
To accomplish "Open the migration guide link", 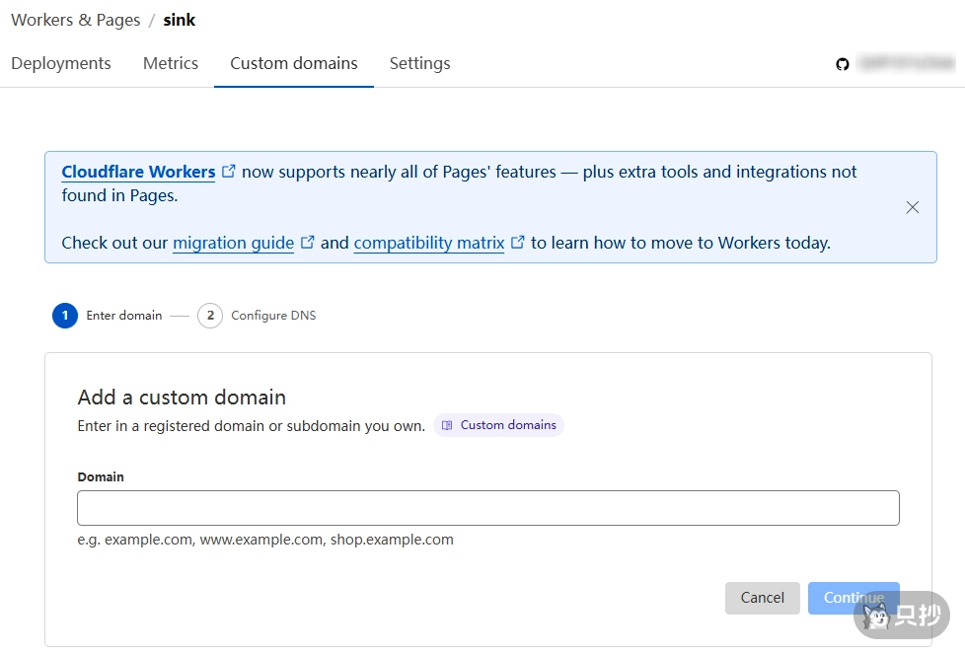I will (233, 243).
